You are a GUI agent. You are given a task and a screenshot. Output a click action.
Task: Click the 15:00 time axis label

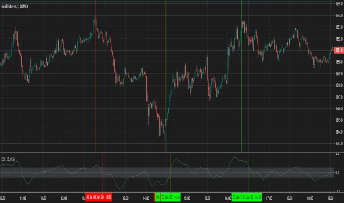pyautogui.click(x=187, y=199)
